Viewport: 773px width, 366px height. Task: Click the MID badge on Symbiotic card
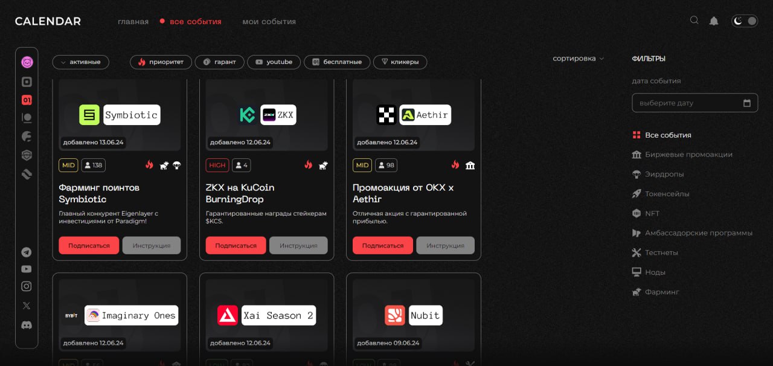coord(68,165)
